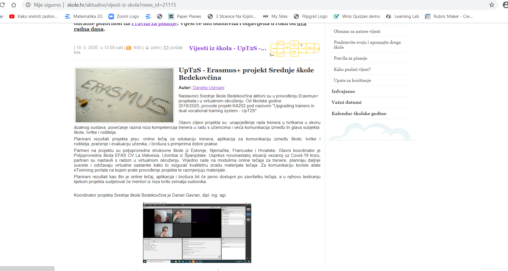Open 'Predstavite svoju i upoznajte druge škole'

coord(367,45)
